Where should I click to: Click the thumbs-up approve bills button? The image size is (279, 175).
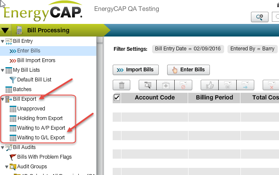(x=209, y=85)
